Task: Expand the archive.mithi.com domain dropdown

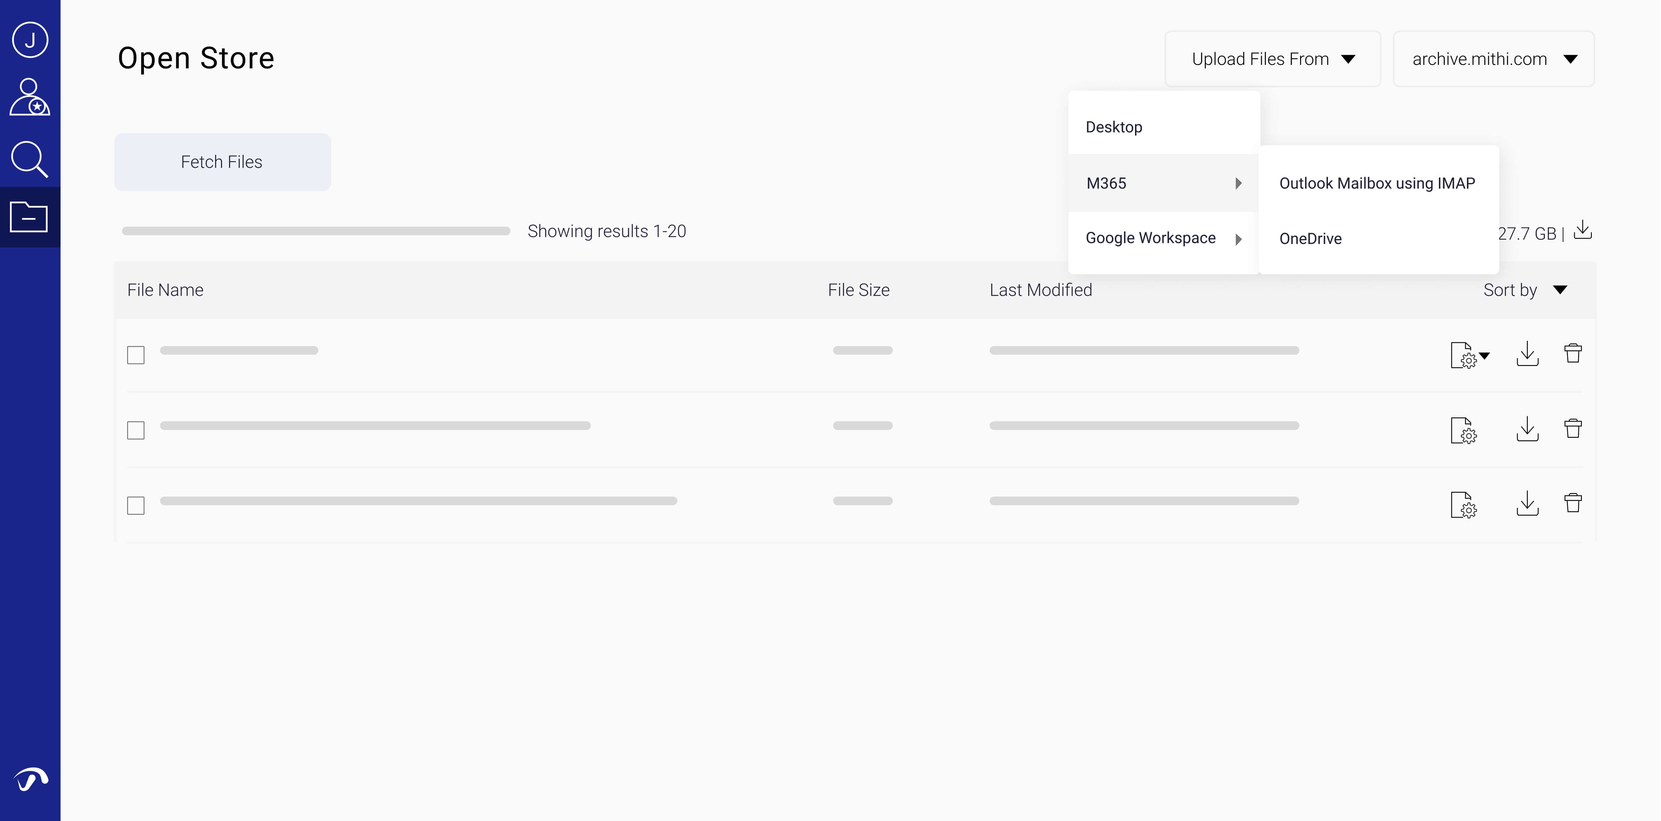Action: coord(1493,59)
